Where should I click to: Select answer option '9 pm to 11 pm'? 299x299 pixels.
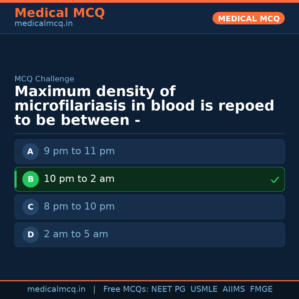pyautogui.click(x=79, y=151)
